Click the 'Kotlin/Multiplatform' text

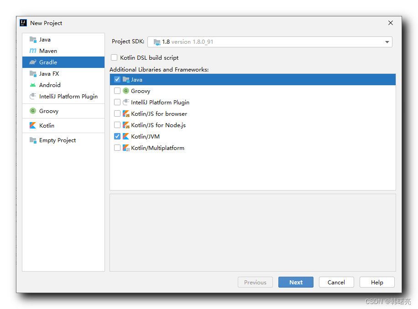pyautogui.click(x=157, y=148)
